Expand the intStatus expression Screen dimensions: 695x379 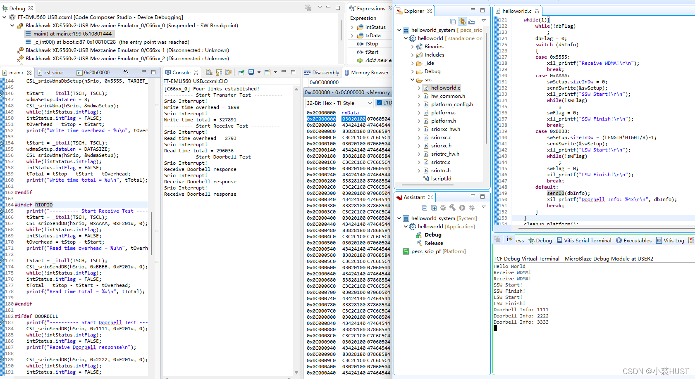click(352, 27)
